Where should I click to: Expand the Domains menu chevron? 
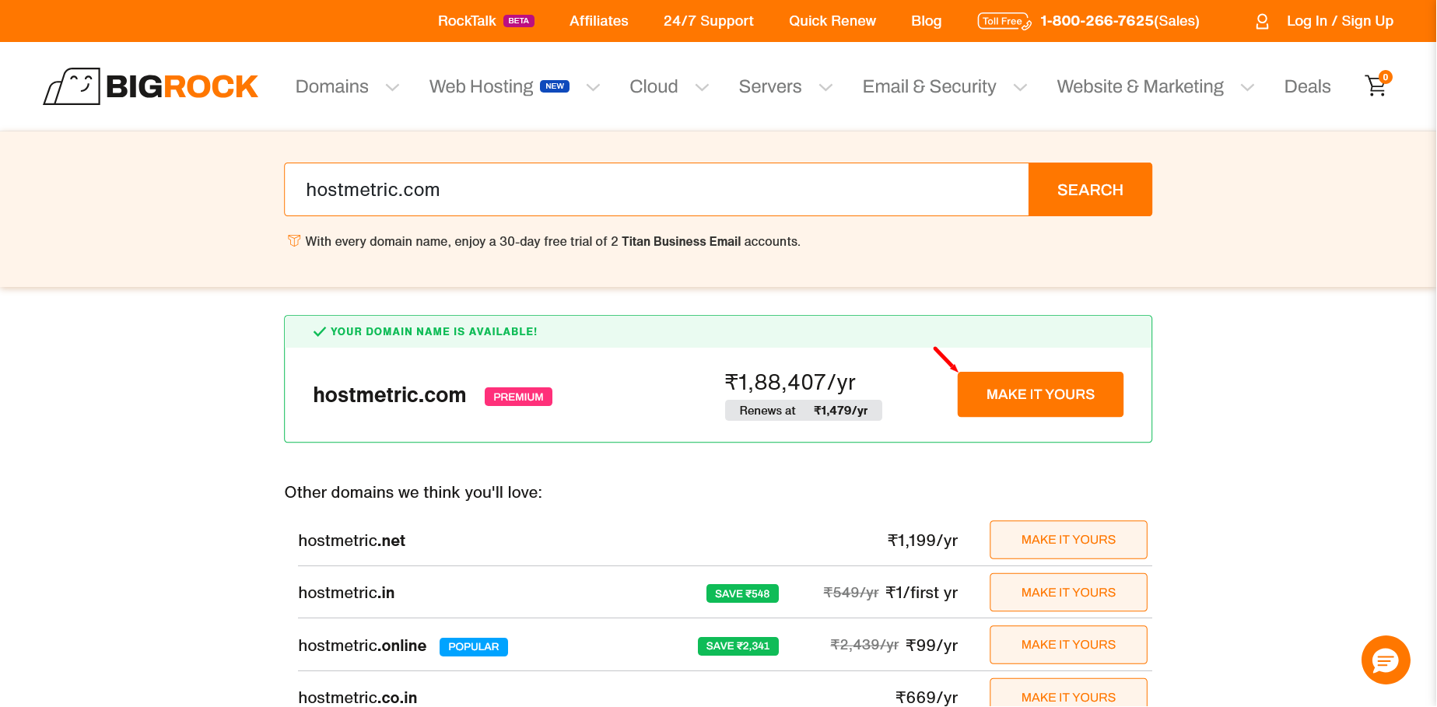(x=392, y=87)
